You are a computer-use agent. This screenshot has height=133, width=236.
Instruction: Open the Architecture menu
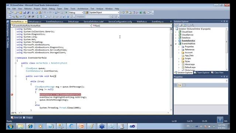click(x=83, y=9)
